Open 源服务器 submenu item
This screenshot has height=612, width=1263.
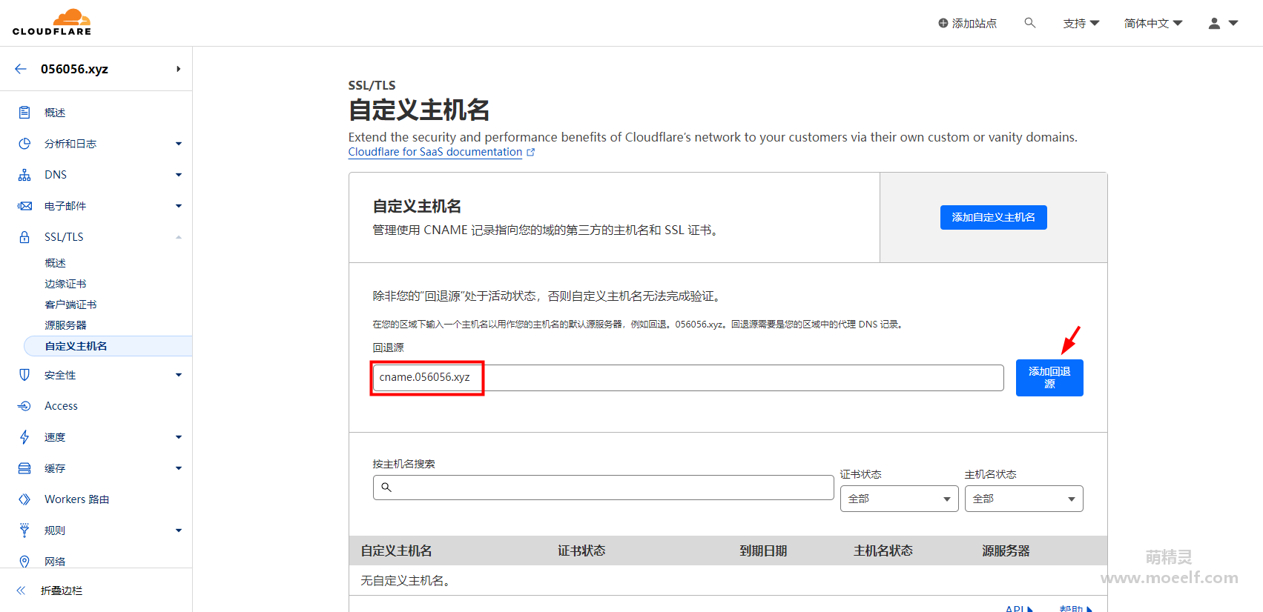tap(65, 325)
